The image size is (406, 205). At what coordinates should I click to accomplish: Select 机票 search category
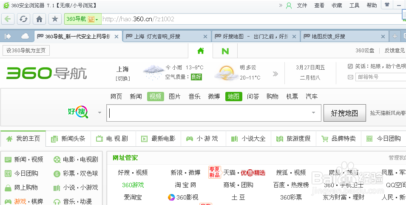[x=292, y=97]
